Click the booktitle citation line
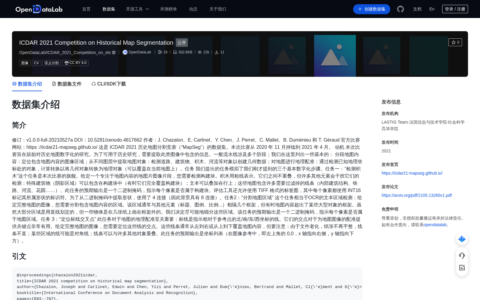Screen dimensions: 480x300 [x=107, y=293]
